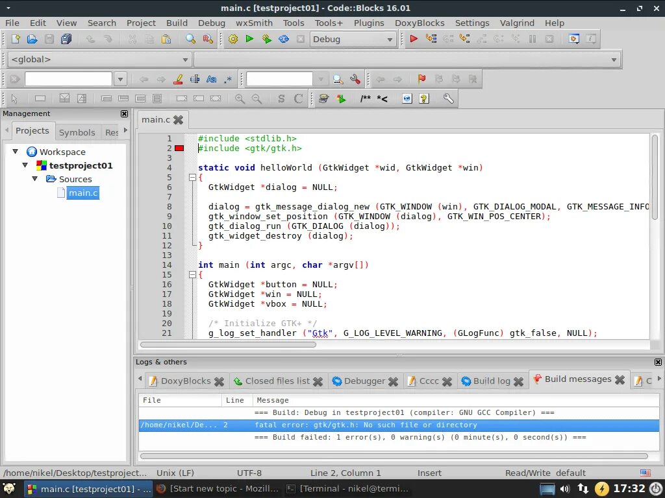The height and width of the screenshot is (498, 665).
Task: Click the volume speaker tray icon
Action: tap(565, 489)
